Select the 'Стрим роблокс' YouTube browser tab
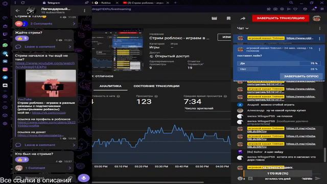This screenshot has height=184, width=327. point(146,3)
